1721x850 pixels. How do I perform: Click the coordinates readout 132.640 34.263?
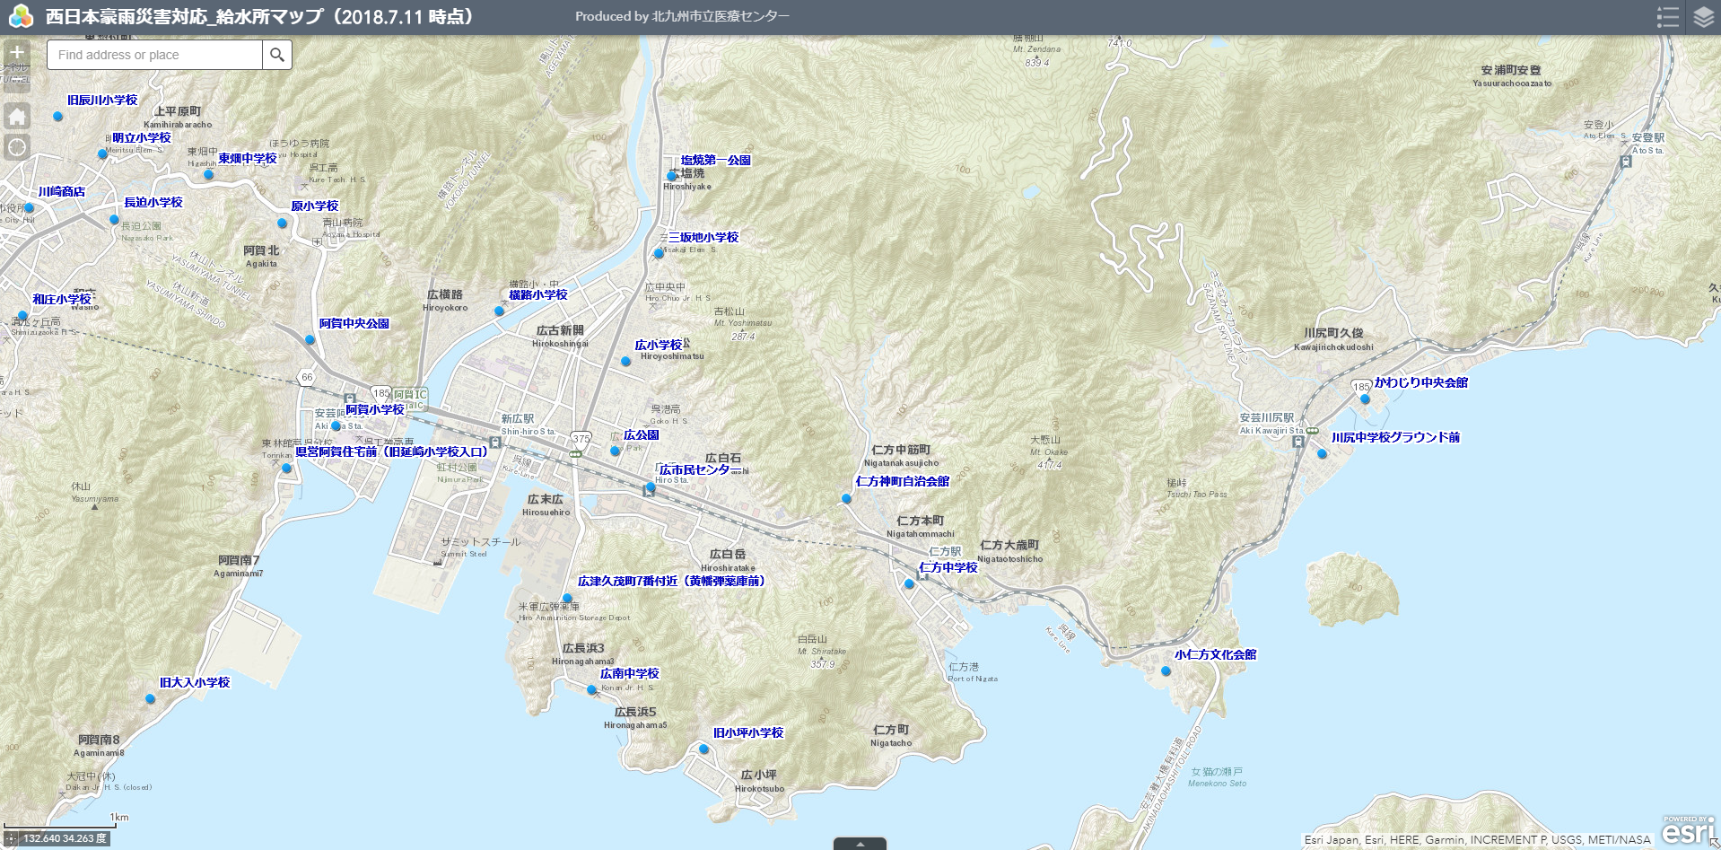pyautogui.click(x=65, y=838)
